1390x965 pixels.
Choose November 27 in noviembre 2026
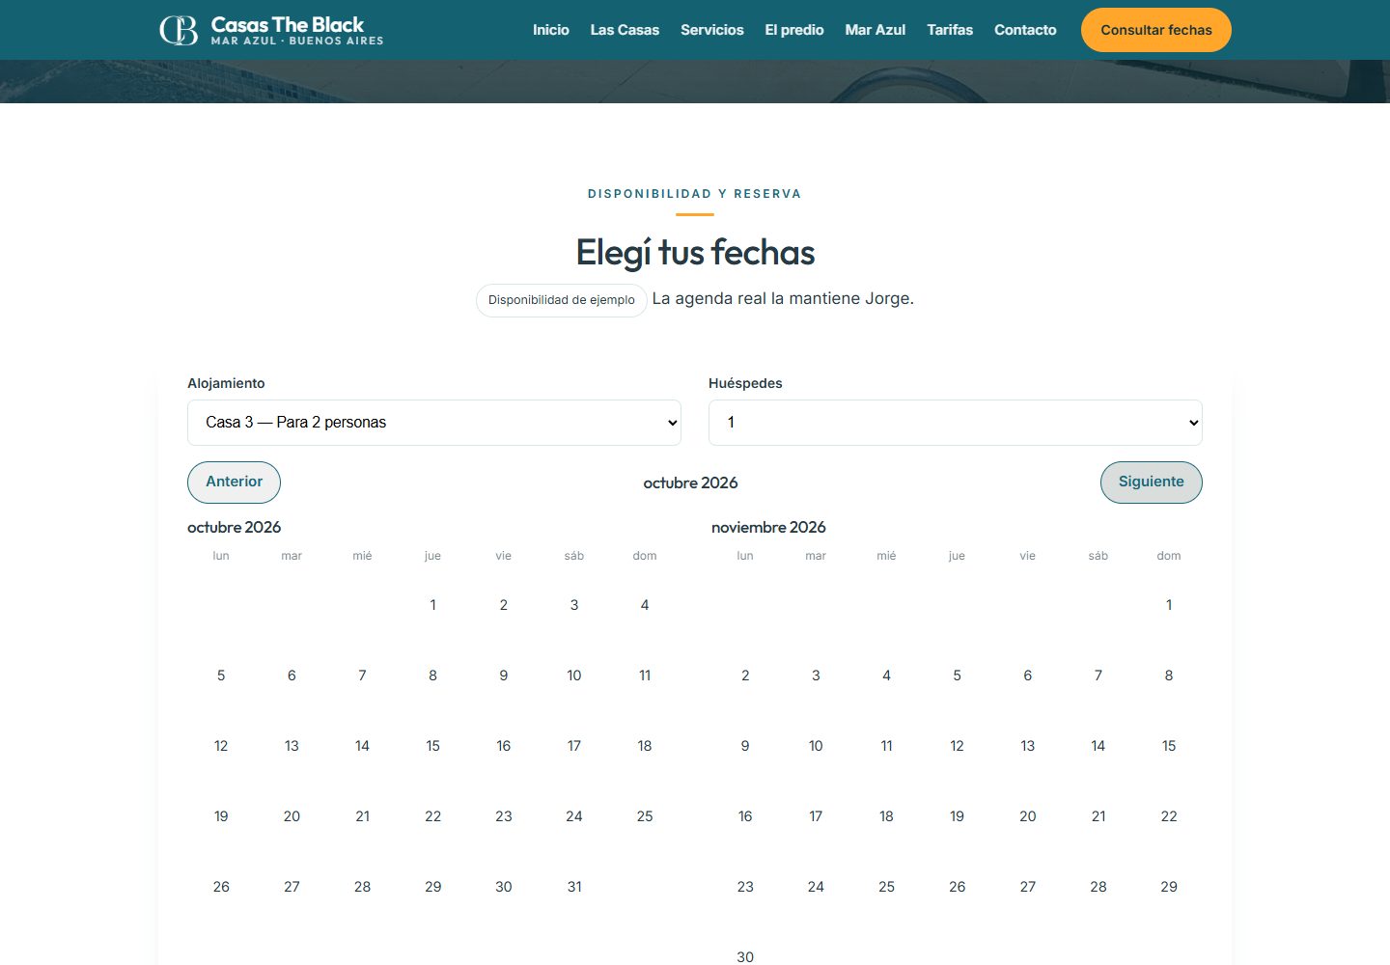point(1028,887)
